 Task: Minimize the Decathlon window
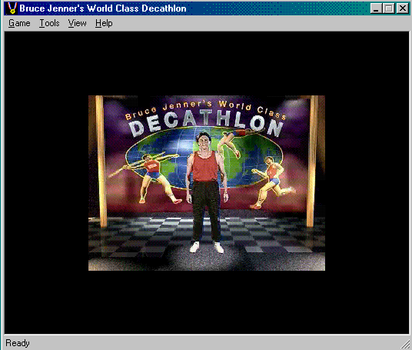click(376, 8)
